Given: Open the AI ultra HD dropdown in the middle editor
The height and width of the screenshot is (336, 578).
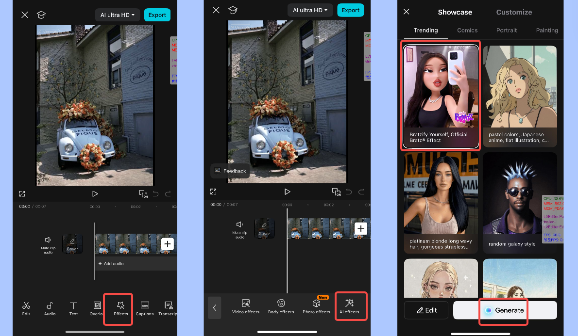Looking at the screenshot, I should click(x=310, y=10).
